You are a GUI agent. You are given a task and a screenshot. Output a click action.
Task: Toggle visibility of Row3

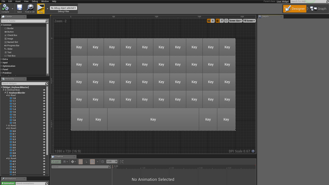[44, 128]
